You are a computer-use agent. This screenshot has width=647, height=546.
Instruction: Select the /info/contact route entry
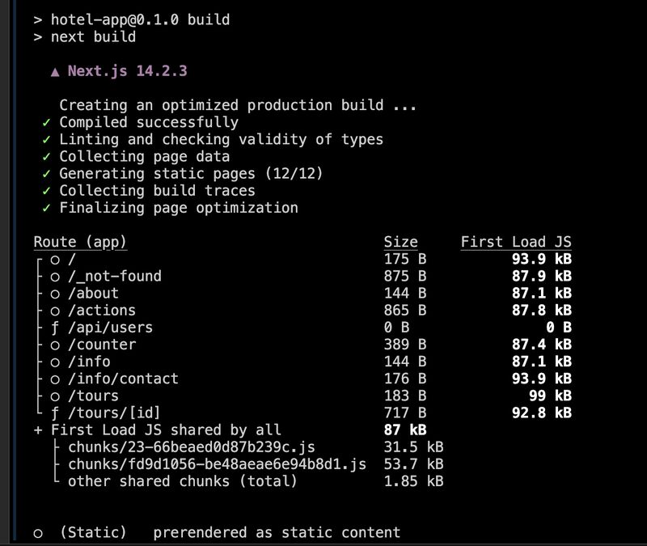[124, 379]
